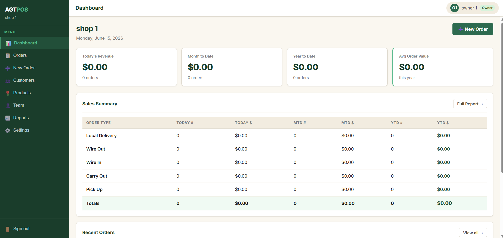Image resolution: width=503 pixels, height=238 pixels.
Task: Click the Sign out door icon
Action: [8, 229]
